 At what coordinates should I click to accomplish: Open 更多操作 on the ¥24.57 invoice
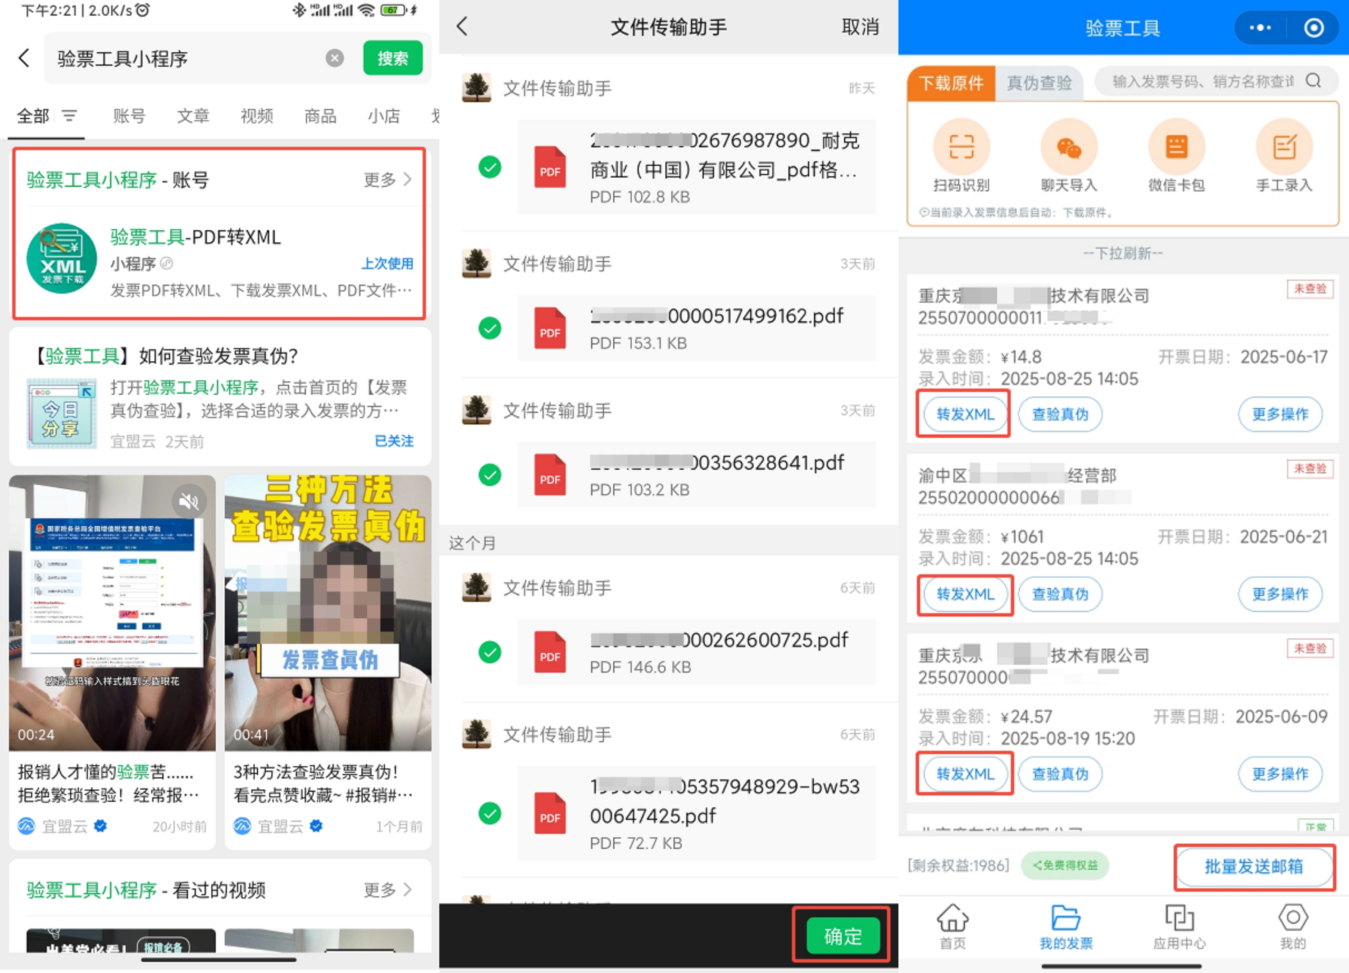coord(1280,774)
